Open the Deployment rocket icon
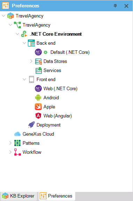Screen dimensions: 133x201 (31, 125)
